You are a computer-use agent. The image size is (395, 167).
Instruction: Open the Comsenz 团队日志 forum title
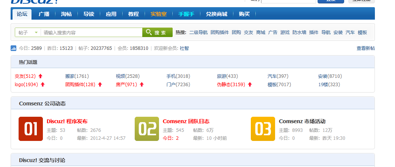point(186,121)
